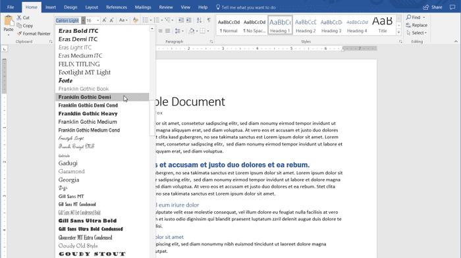Image resolution: width=461 pixels, height=258 pixels.
Task: Open the Mailings tab
Action: (x=143, y=7)
